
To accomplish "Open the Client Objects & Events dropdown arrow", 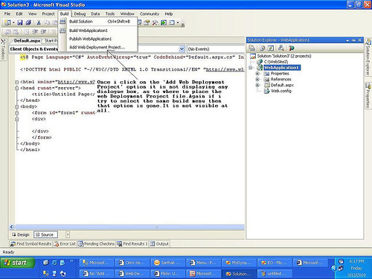I will [x=182, y=49].
